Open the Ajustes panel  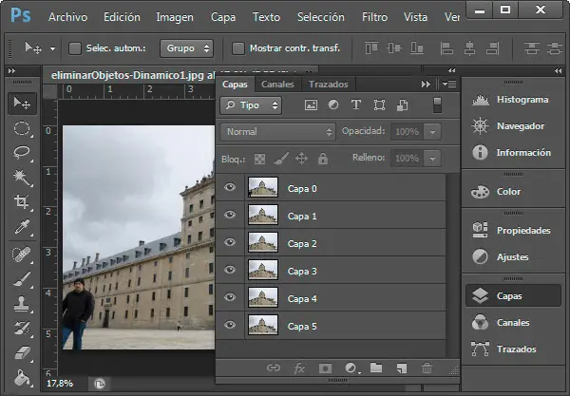pyautogui.click(x=513, y=256)
